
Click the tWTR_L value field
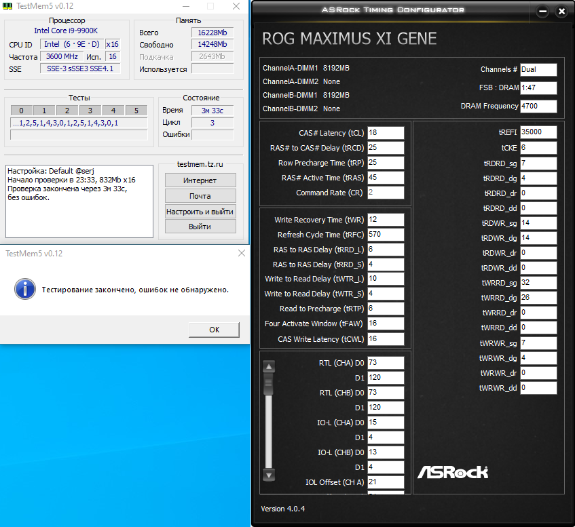(x=386, y=279)
